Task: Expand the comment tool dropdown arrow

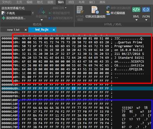Action: coord(42,20)
